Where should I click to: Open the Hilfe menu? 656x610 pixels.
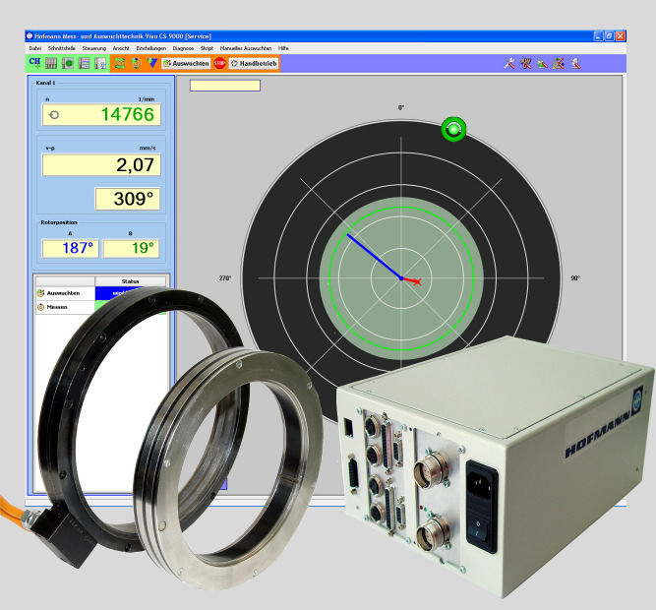(x=283, y=48)
